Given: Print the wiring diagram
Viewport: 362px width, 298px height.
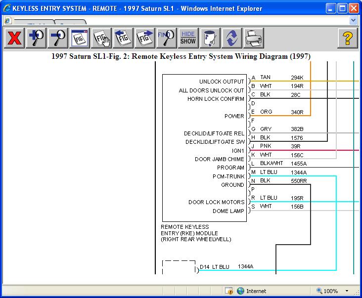Looking at the screenshot, I should 253,38.
